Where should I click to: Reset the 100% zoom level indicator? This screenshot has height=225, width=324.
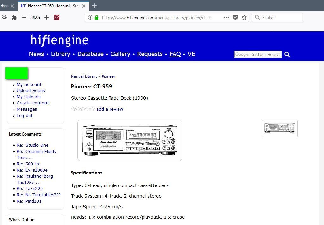click(35, 17)
